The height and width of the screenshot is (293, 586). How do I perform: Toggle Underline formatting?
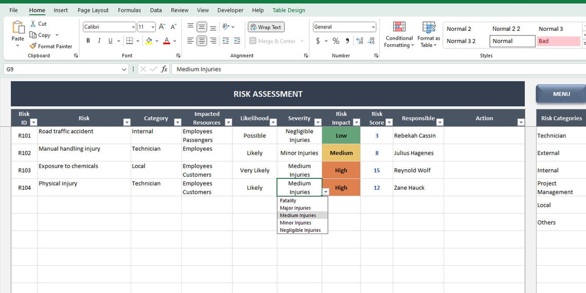[x=110, y=41]
